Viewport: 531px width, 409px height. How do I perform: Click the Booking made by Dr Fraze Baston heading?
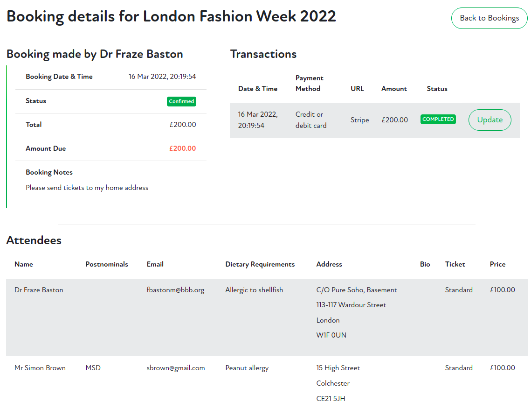click(94, 54)
